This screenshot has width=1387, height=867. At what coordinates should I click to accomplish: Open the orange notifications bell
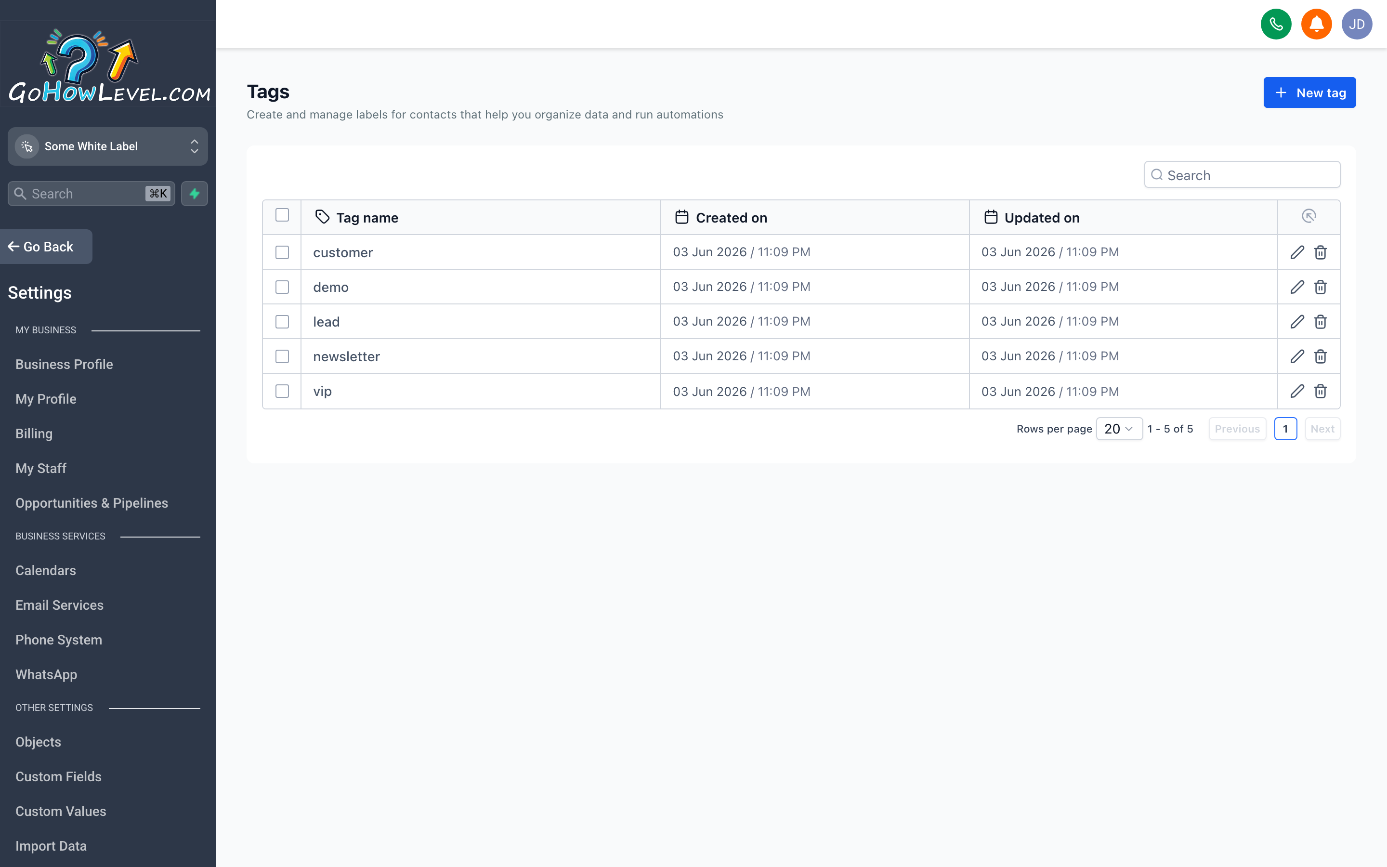[x=1316, y=24]
